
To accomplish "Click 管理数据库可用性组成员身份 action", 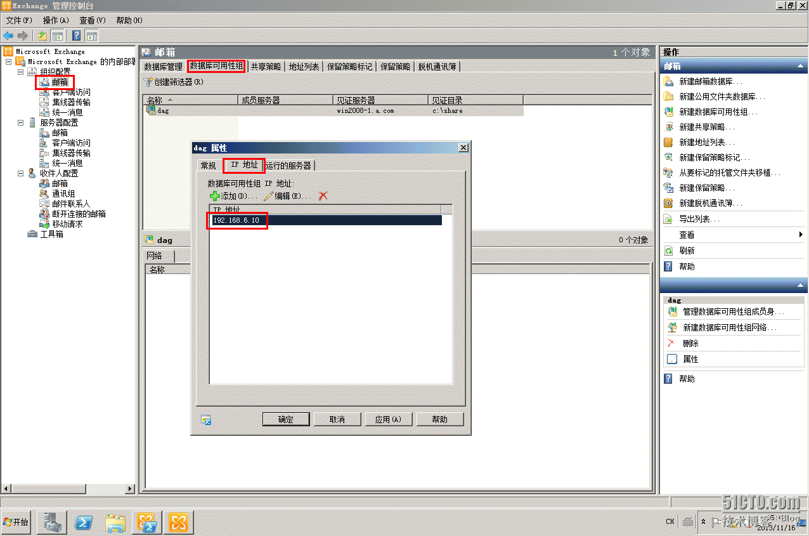I will tap(733, 311).
